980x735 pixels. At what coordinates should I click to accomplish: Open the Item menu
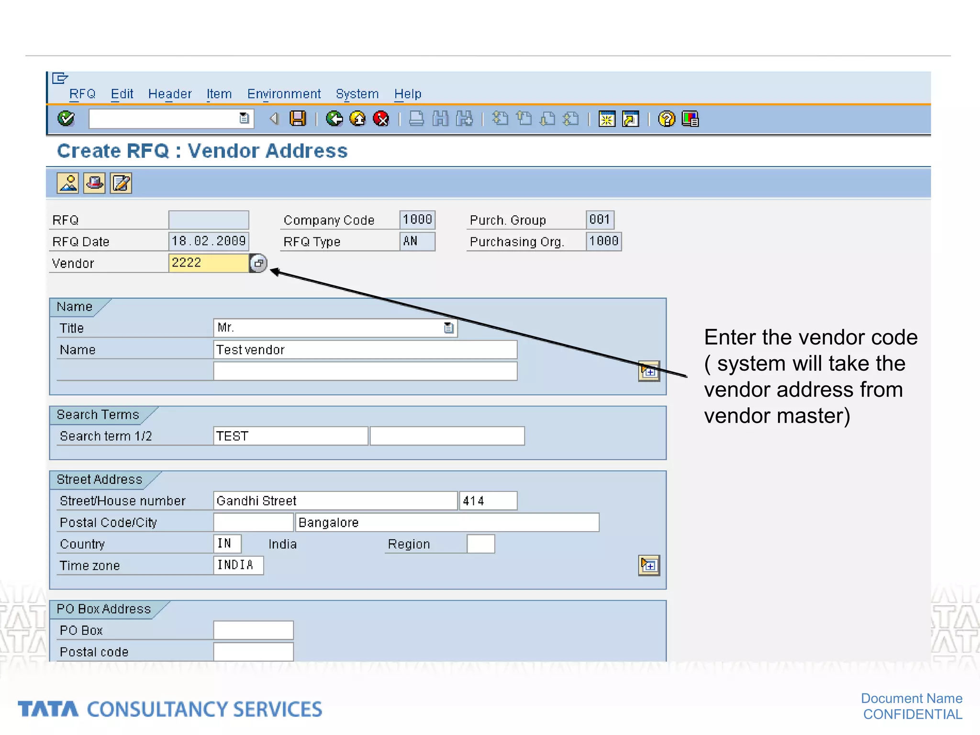coord(219,94)
